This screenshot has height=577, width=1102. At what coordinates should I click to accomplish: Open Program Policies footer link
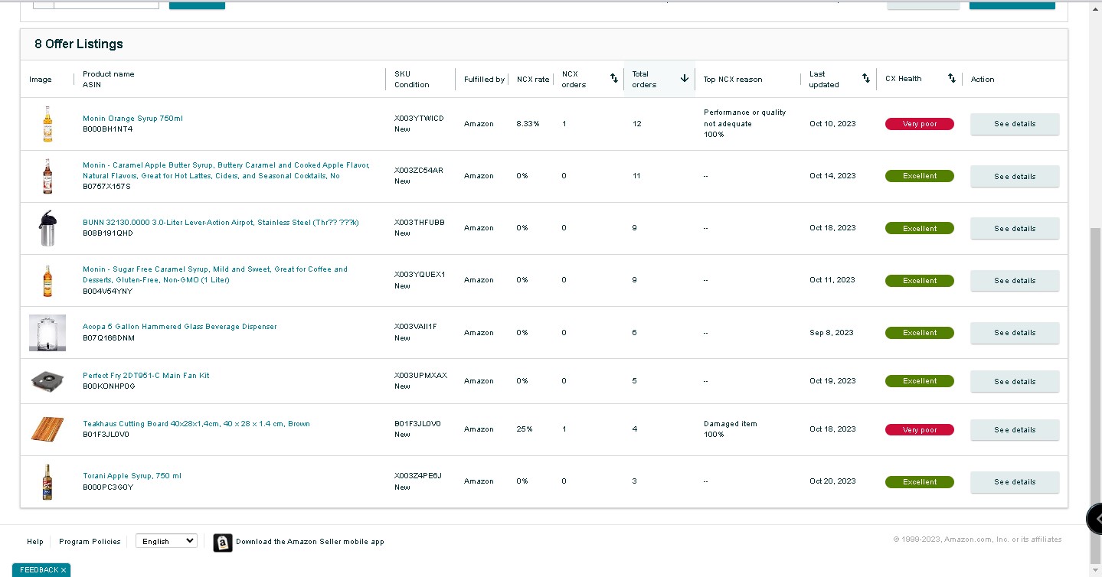tap(90, 542)
